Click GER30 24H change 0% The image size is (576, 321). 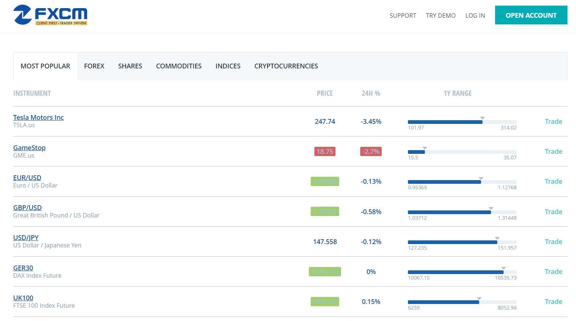click(x=371, y=271)
